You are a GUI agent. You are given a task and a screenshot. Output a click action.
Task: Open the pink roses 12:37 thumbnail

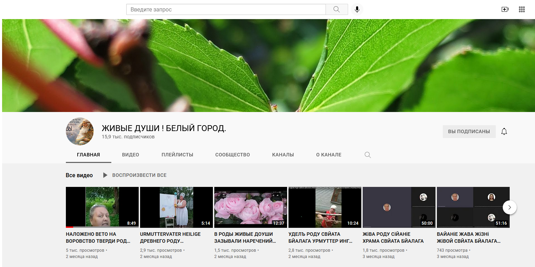tap(251, 207)
